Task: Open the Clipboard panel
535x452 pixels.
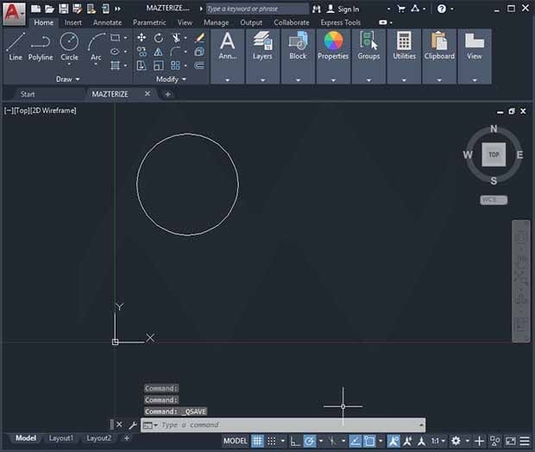Action: [439, 56]
